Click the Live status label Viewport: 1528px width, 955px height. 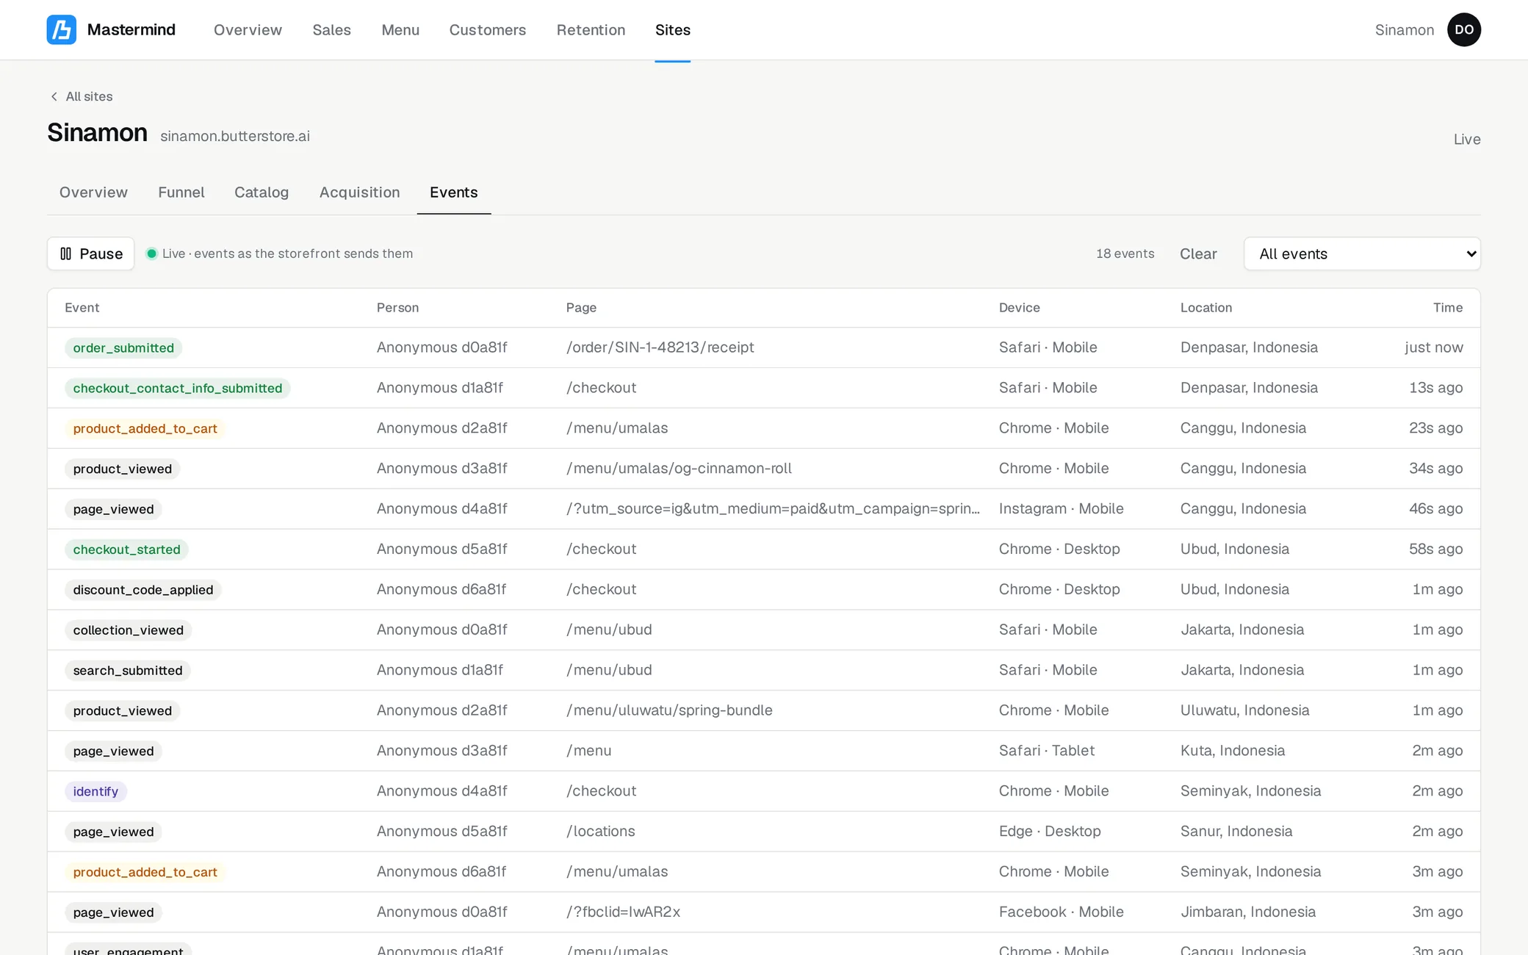coord(1466,140)
